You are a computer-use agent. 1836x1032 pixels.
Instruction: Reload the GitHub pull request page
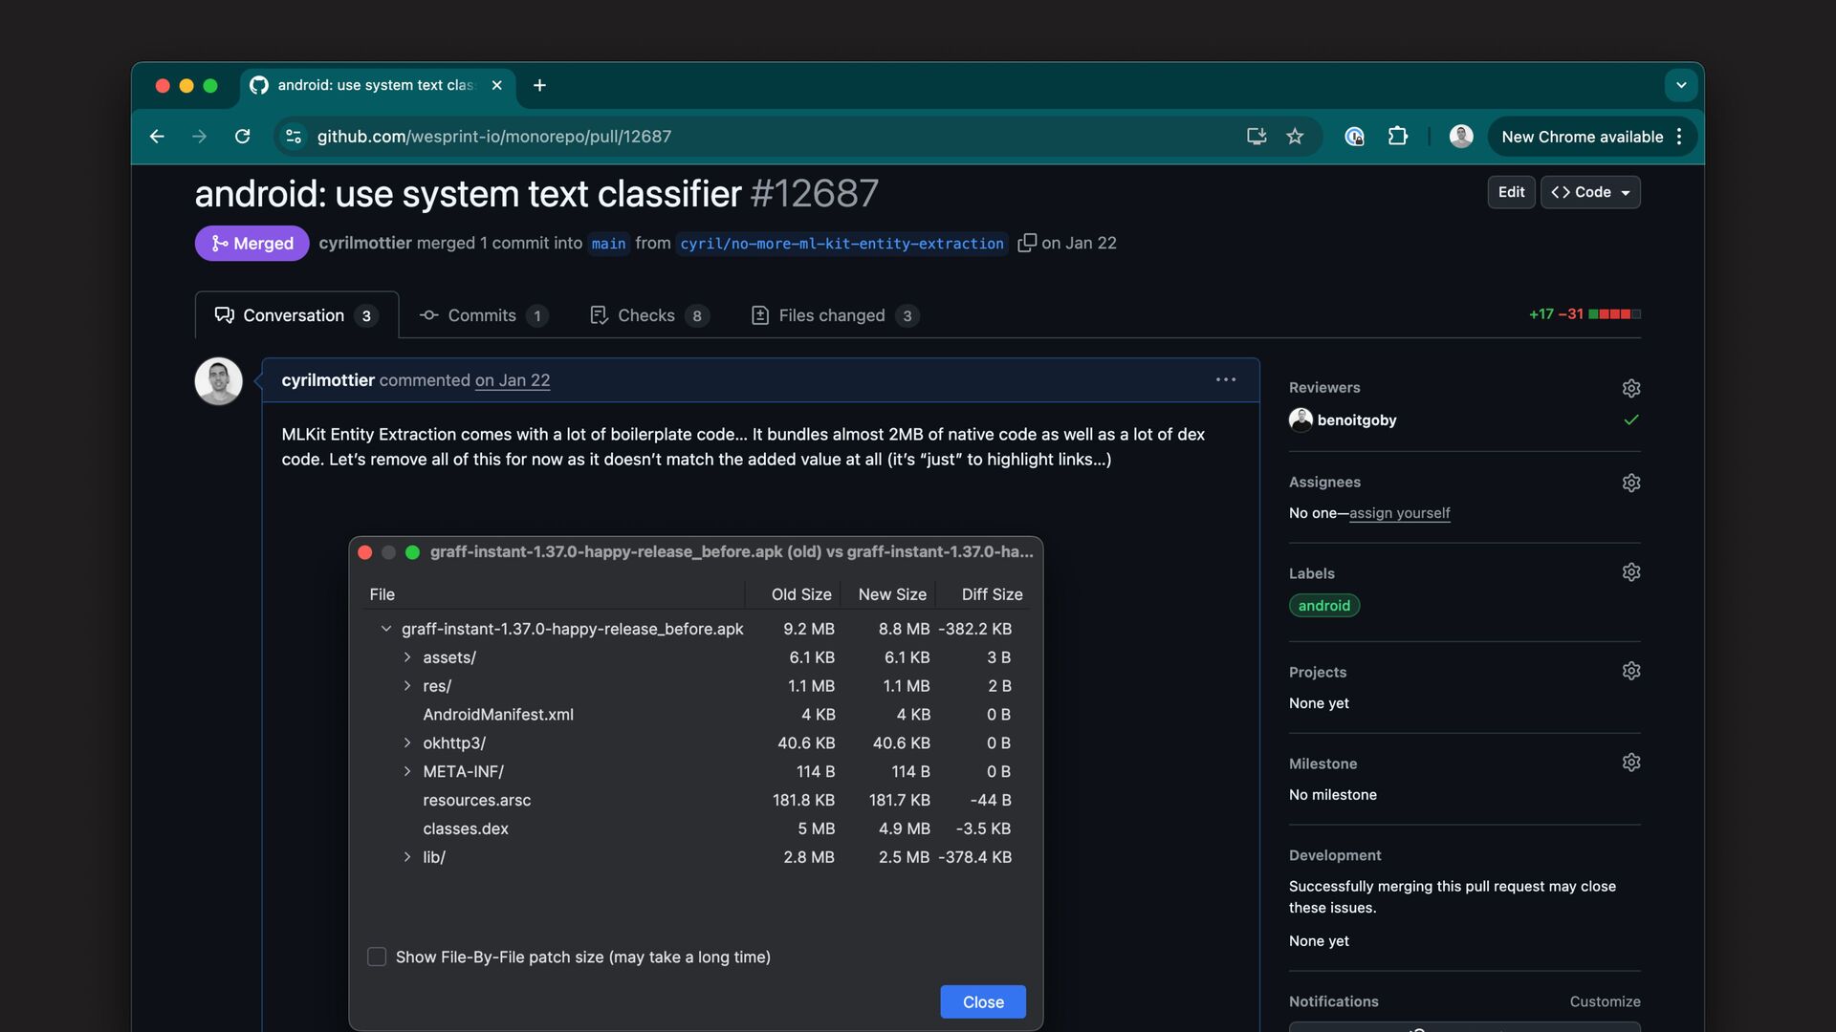click(243, 137)
